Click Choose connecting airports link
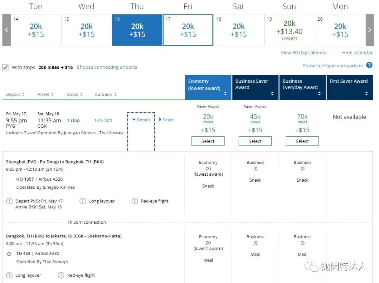The image size is (379, 283). tap(107, 67)
